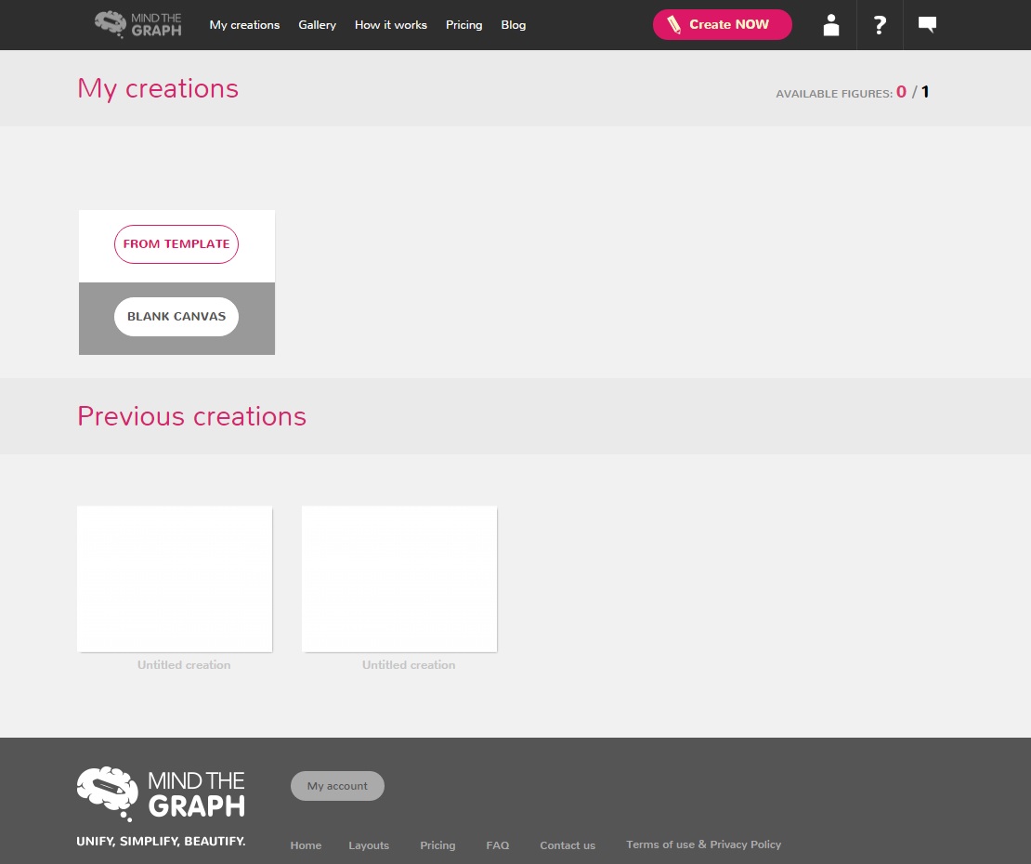Image resolution: width=1031 pixels, height=864 pixels.
Task: Open the feedback chat bubble icon
Action: 927,24
